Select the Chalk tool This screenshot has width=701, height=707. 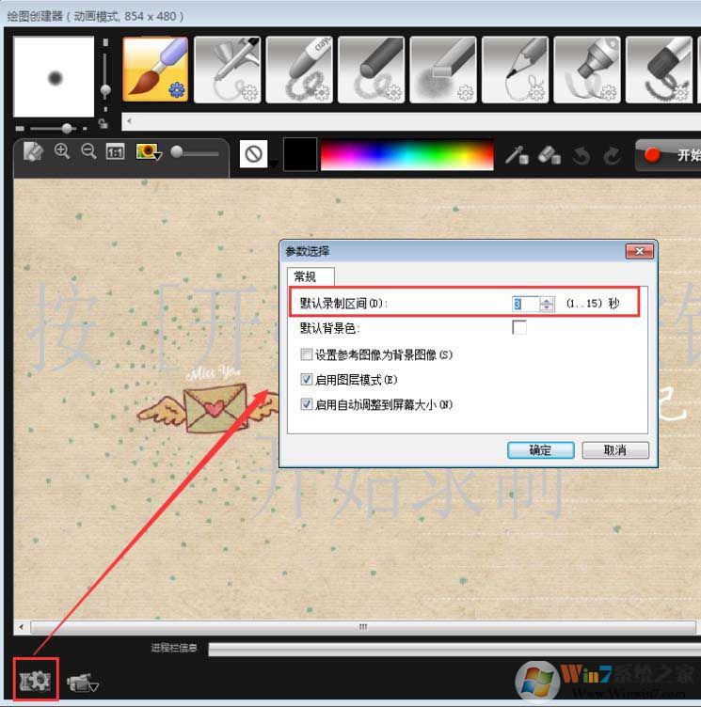tap(443, 70)
